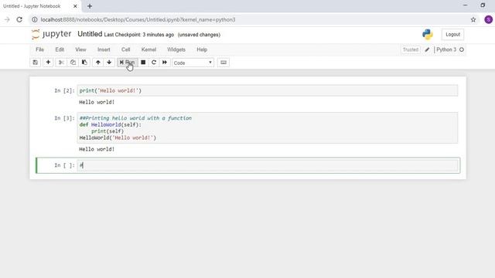Click the Trusted notebook indicator
The image size is (495, 278).
click(411, 49)
